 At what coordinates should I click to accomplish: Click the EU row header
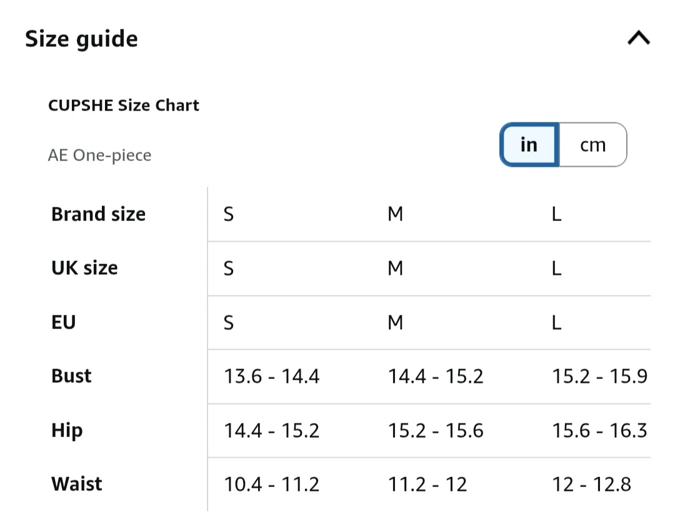pyautogui.click(x=63, y=322)
